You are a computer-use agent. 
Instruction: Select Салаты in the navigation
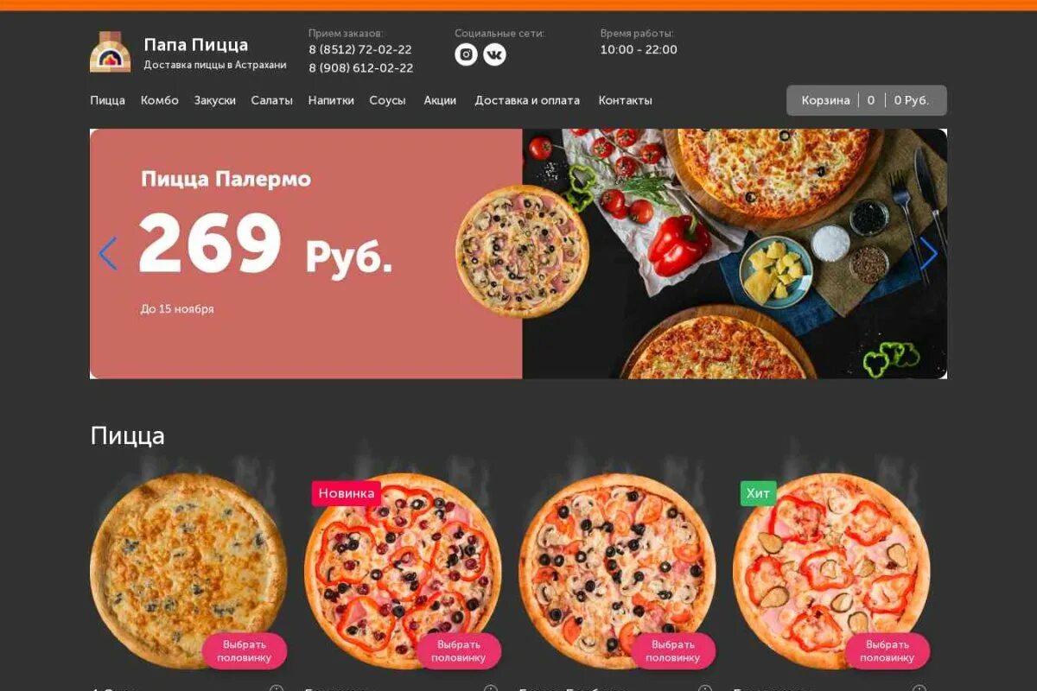point(272,100)
